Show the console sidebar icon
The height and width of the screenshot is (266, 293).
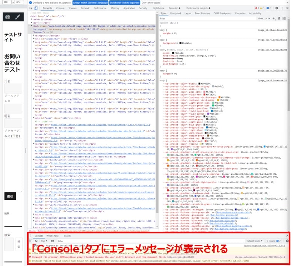(x=31, y=241)
